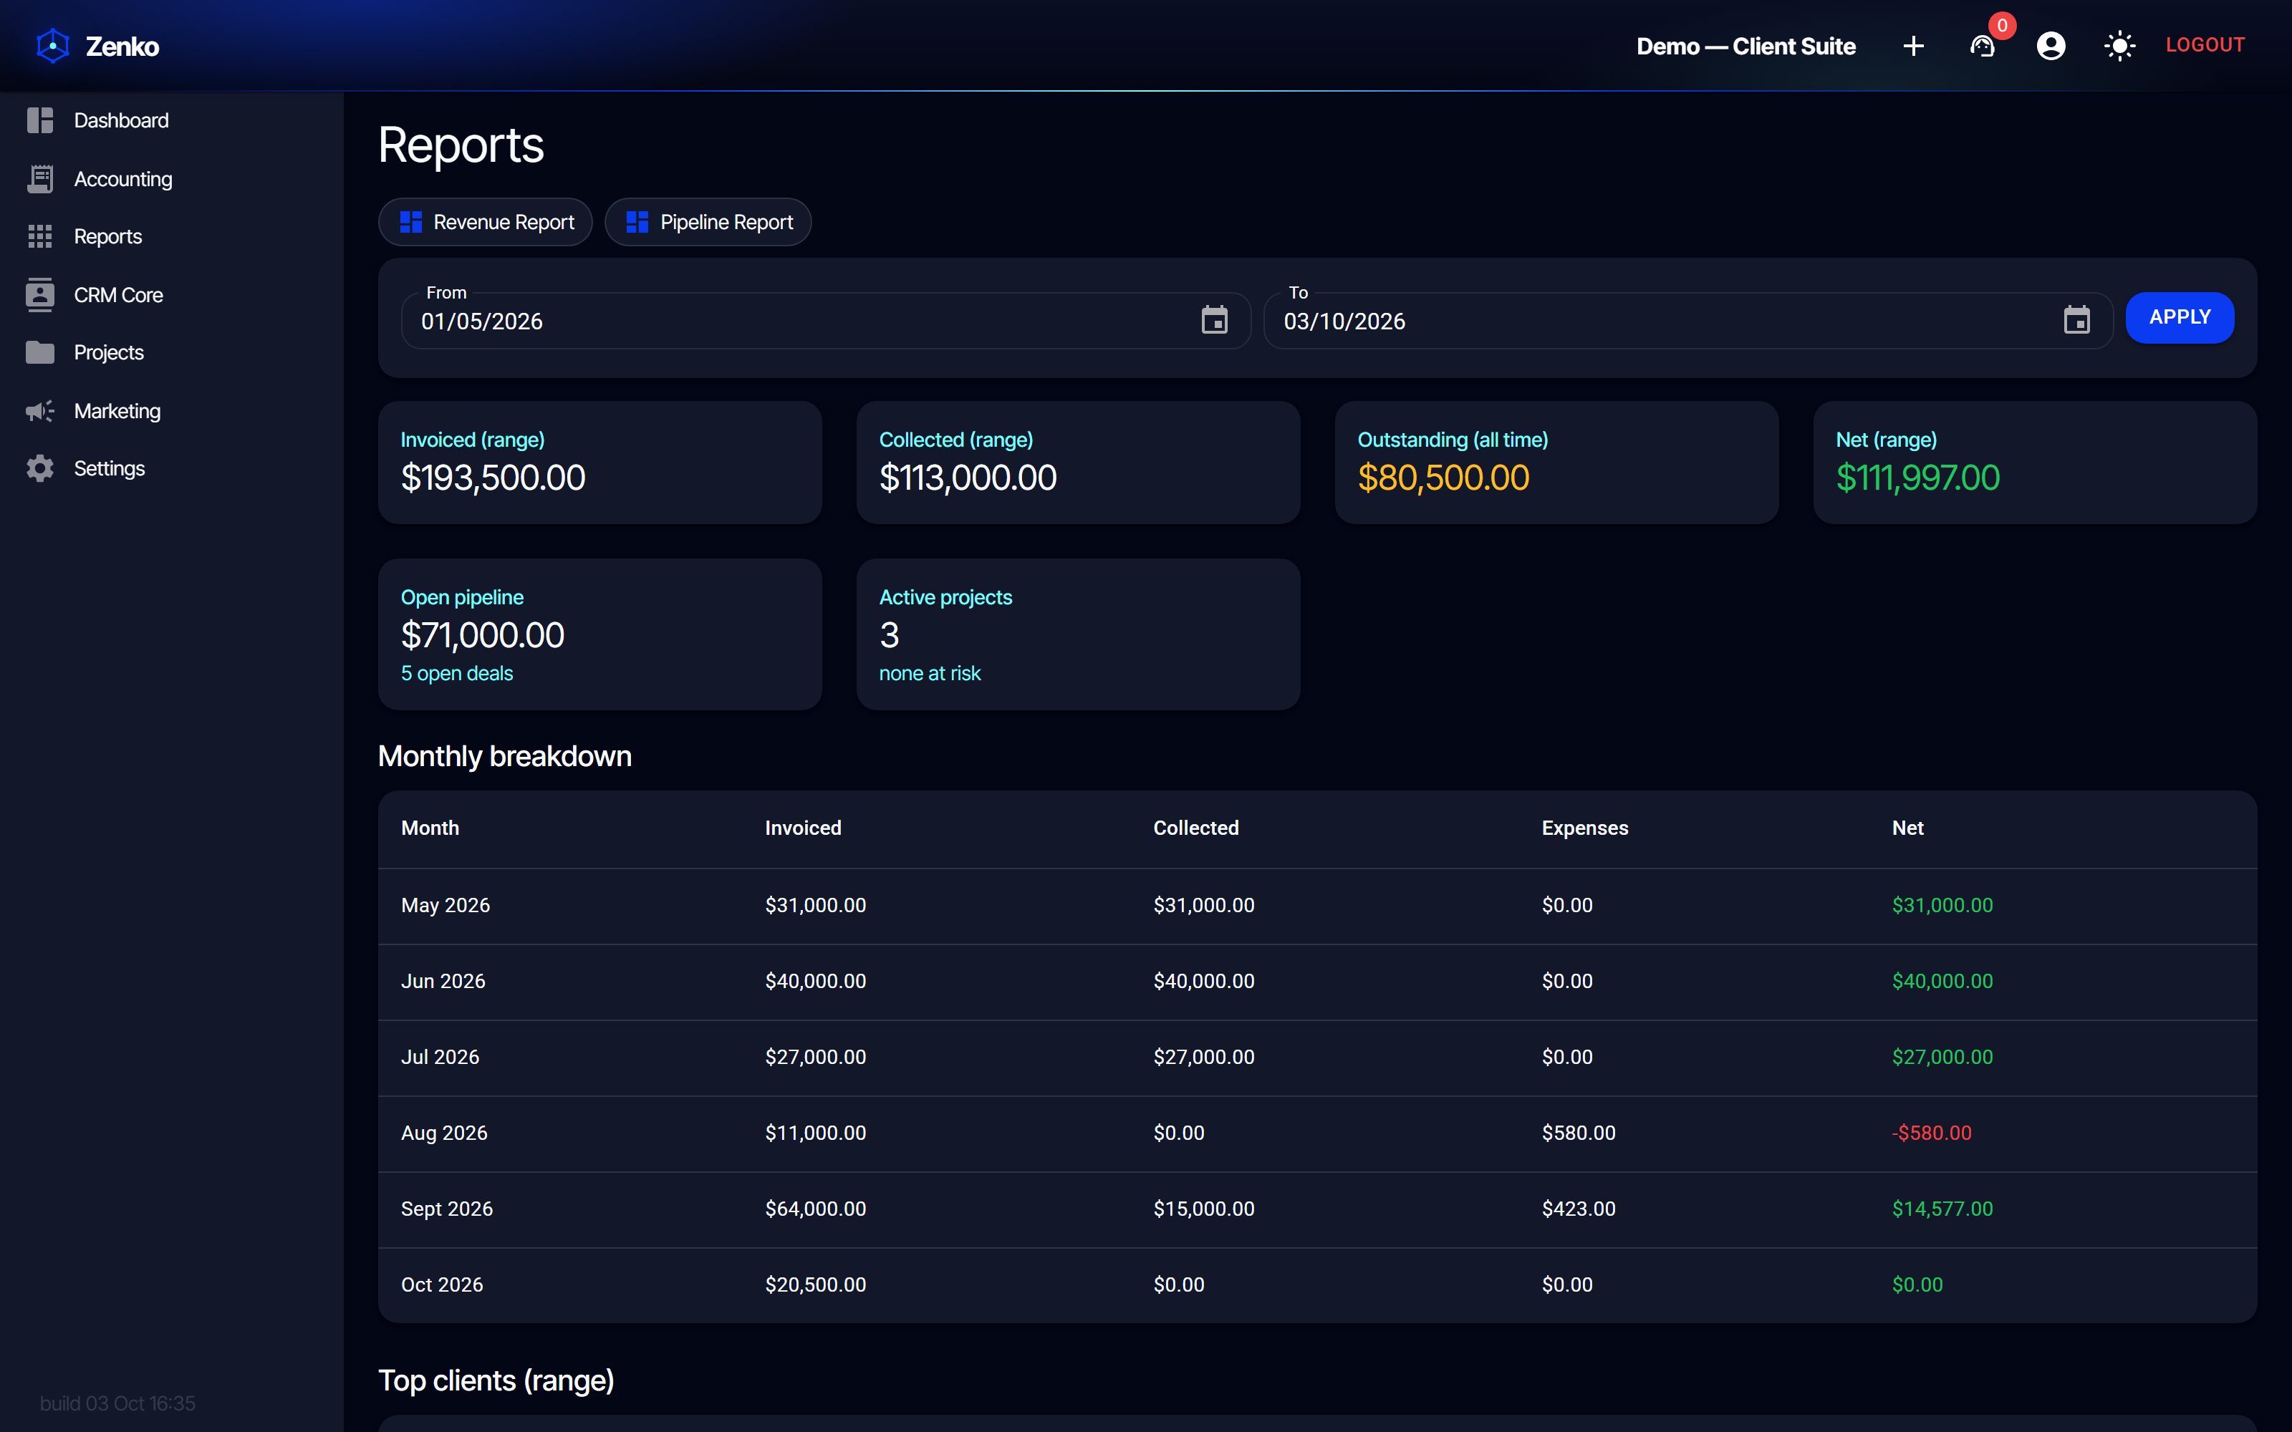The height and width of the screenshot is (1432, 2292).
Task: Click '5 open deals' link
Action: (x=456, y=673)
